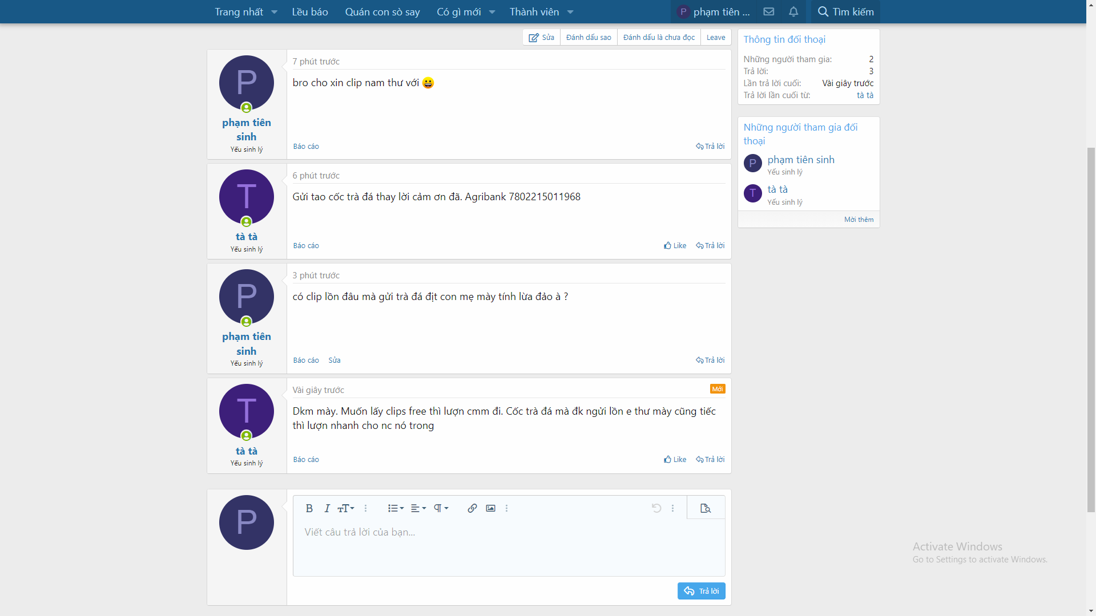The height and width of the screenshot is (616, 1096).
Task: Expand list options dropdown in editor
Action: [x=396, y=508]
